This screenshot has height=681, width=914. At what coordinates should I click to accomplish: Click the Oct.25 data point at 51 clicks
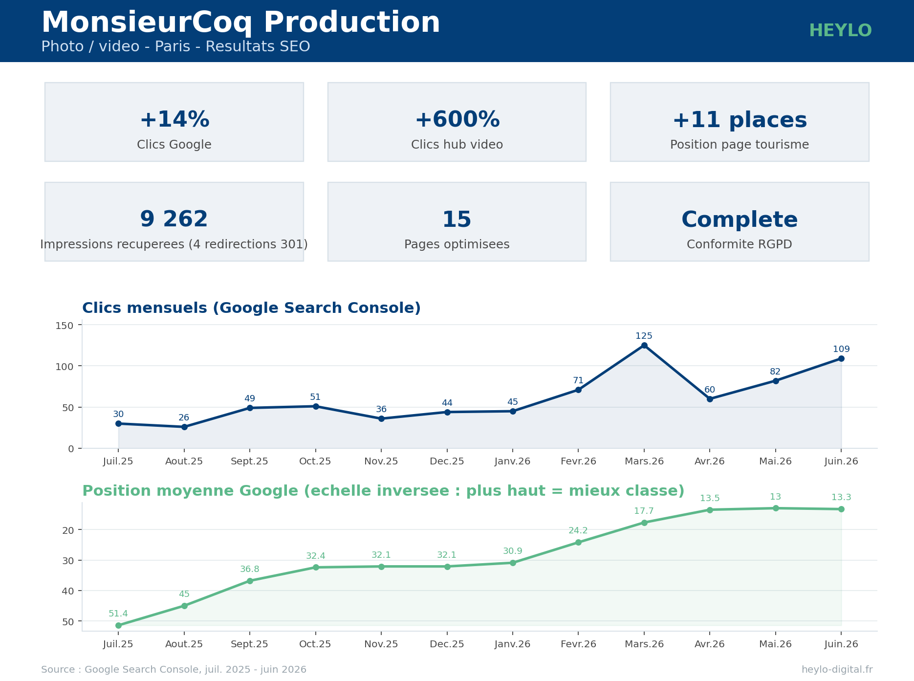[x=316, y=406]
